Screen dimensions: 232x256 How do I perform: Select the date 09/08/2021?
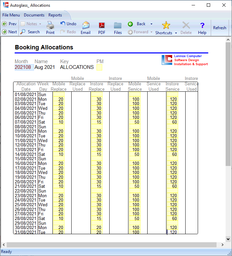(x=26, y=131)
